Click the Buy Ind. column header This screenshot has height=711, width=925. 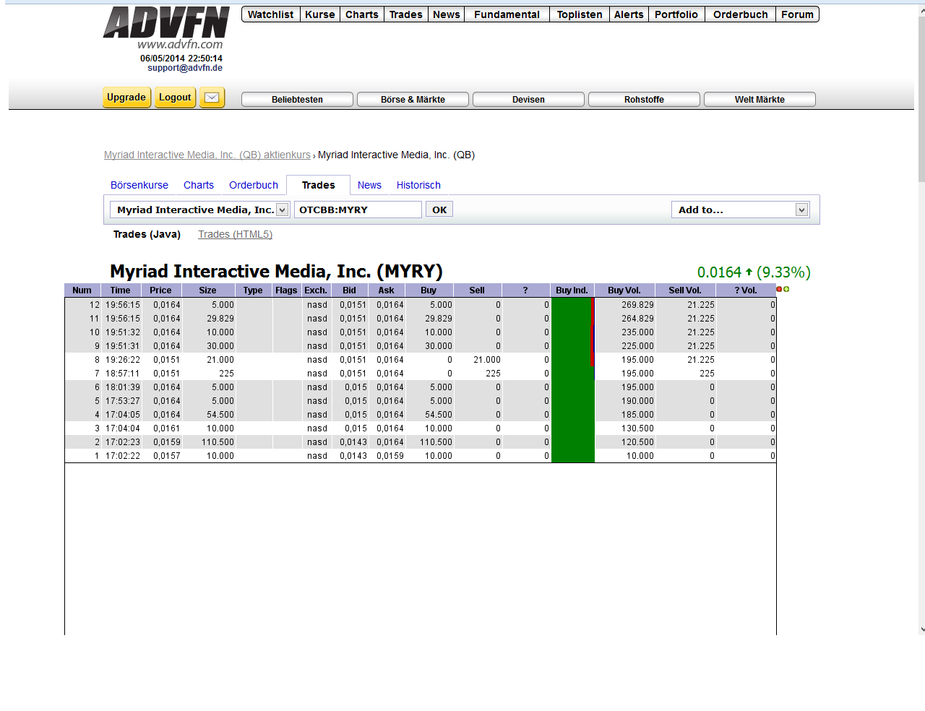pos(572,290)
